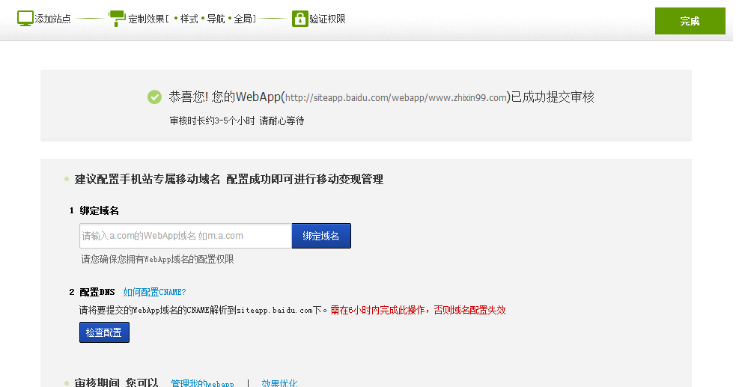Open the 如何配置CNAME? help link
Image resolution: width=736 pixels, height=387 pixels.
point(154,292)
